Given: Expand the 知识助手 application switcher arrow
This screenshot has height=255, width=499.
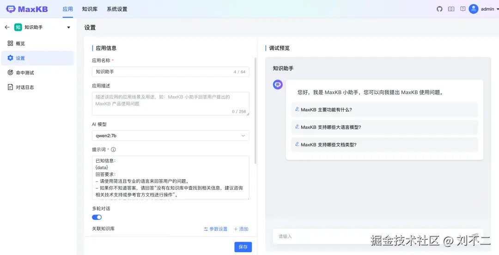Looking at the screenshot, I should tap(69, 27).
